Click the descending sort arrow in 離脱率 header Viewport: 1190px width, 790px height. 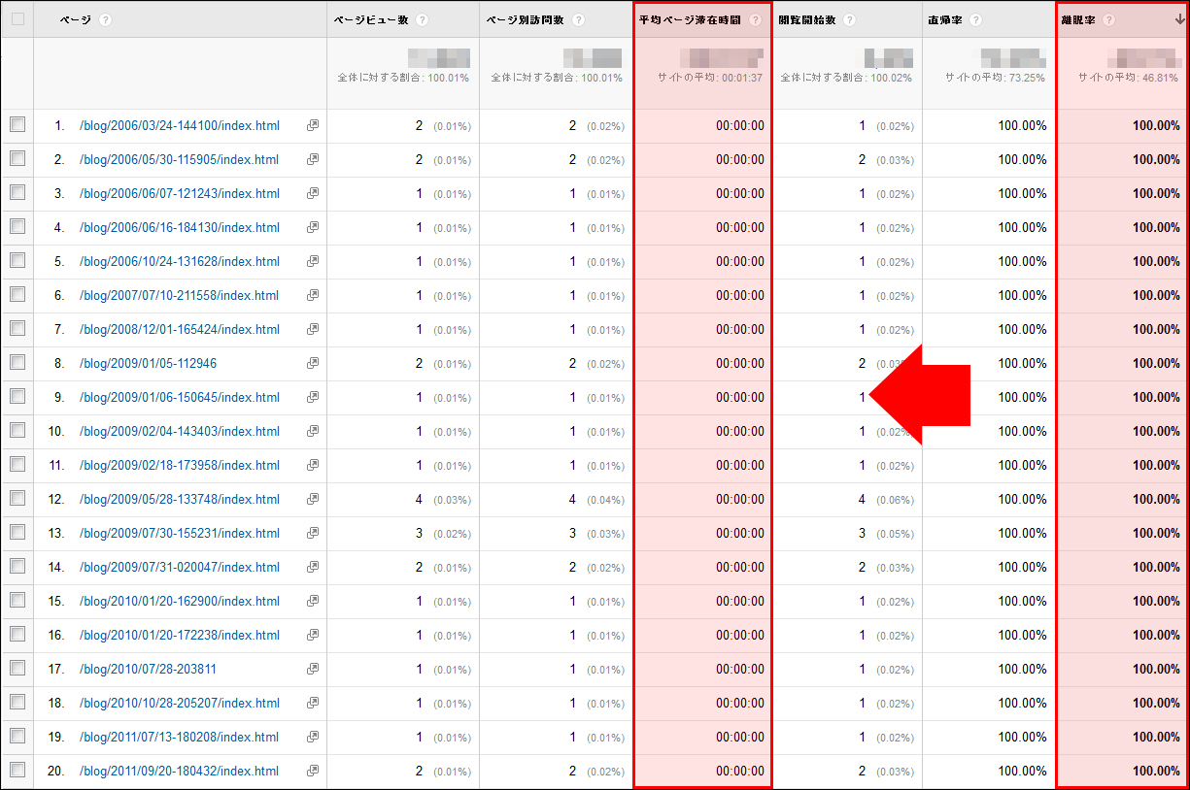click(x=1179, y=20)
